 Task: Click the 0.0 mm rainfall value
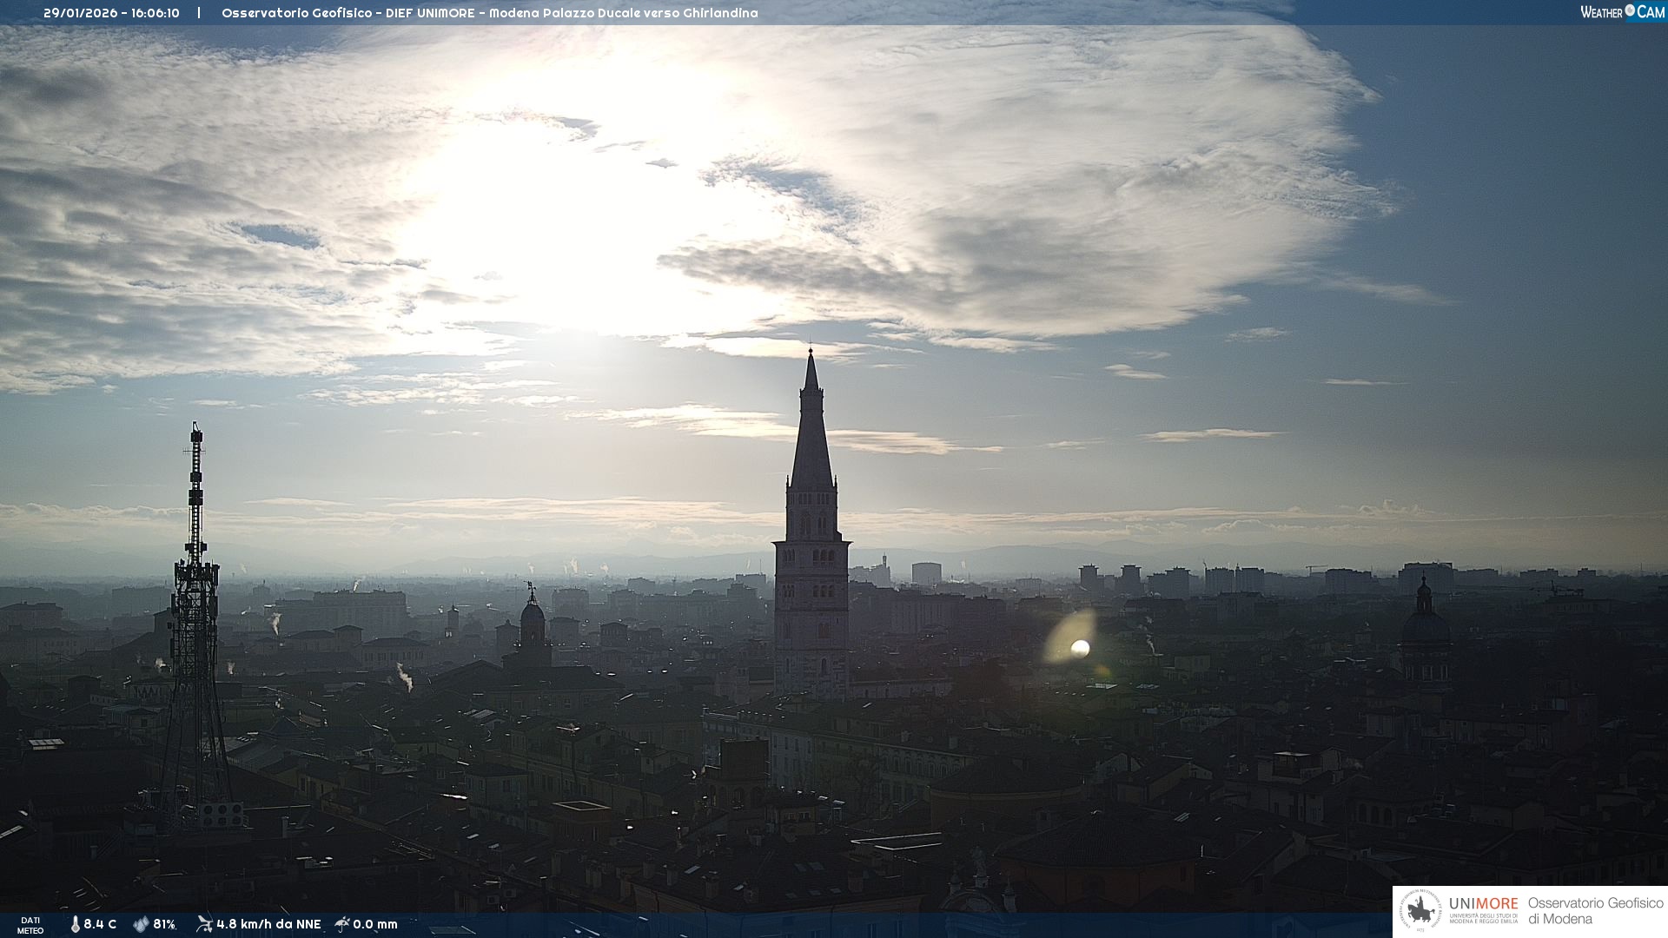[375, 924]
